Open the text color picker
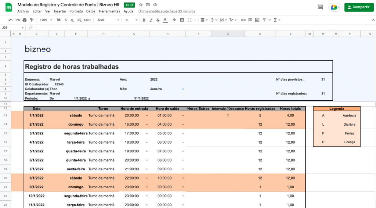 (x=165, y=20)
